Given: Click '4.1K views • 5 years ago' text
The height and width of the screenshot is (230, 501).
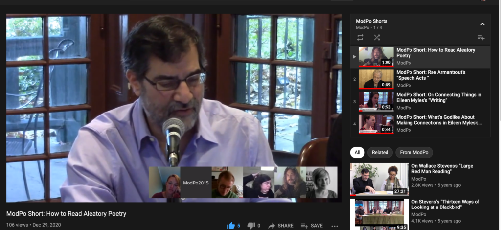Looking at the screenshot, I should 436,221.
